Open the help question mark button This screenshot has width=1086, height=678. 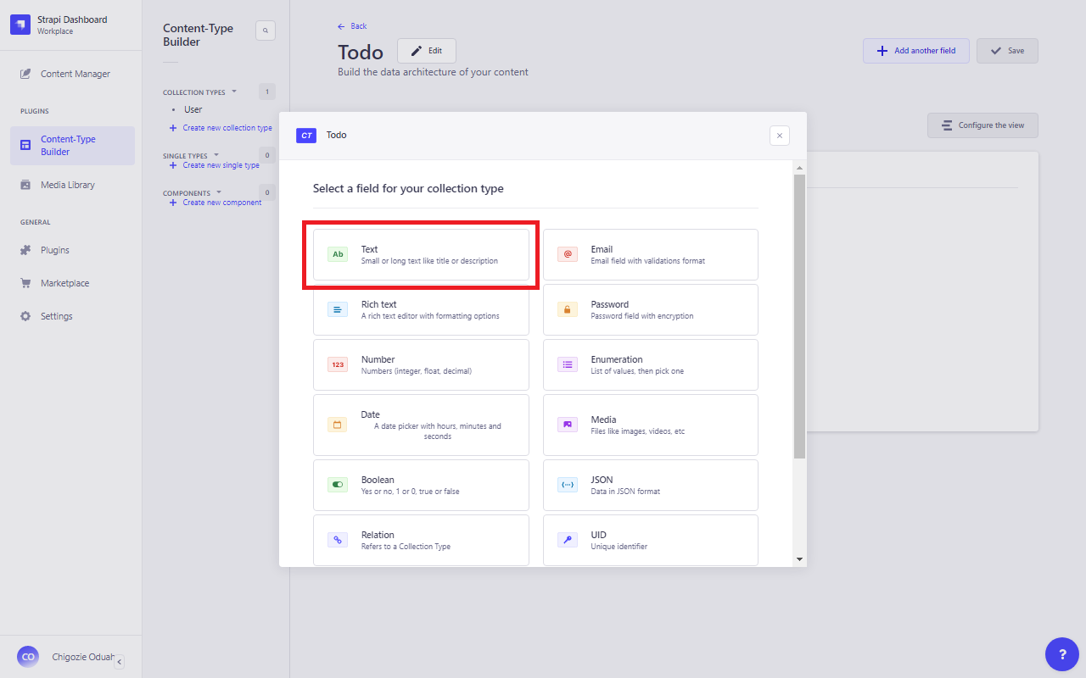(x=1062, y=654)
